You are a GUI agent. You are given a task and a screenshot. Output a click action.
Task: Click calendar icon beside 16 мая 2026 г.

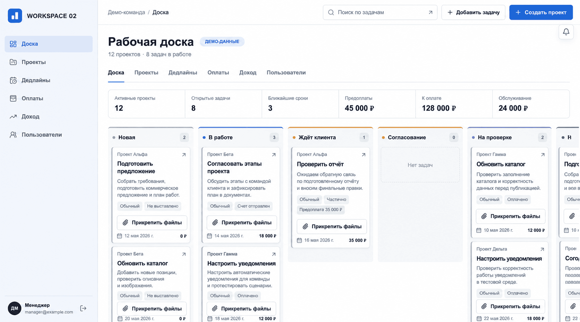tap(299, 240)
